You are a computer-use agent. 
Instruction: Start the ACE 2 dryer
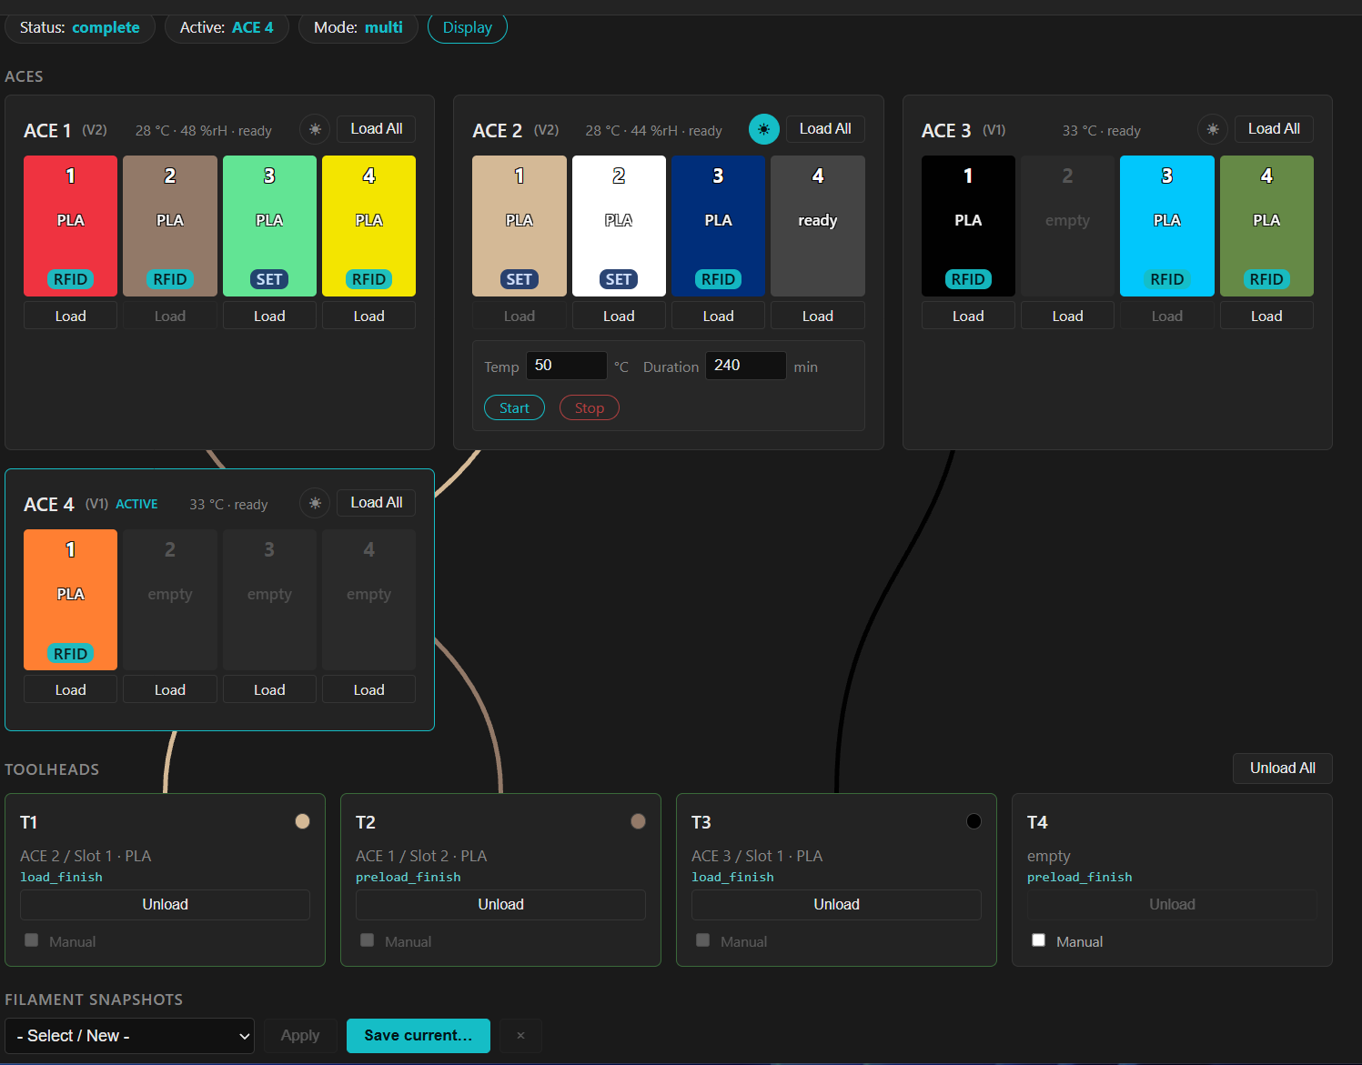514,407
